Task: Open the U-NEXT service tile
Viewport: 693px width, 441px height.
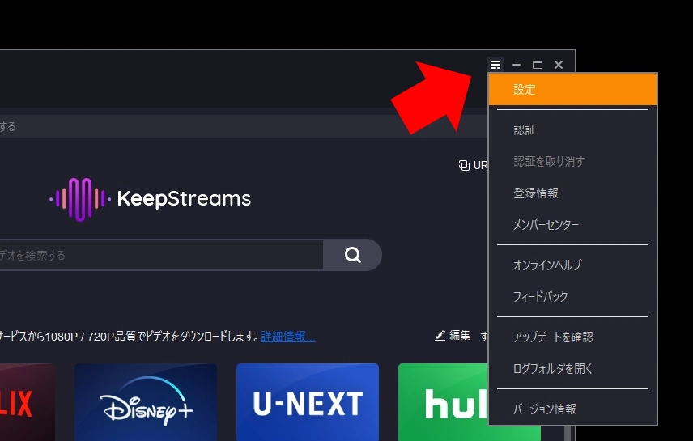Action: pyautogui.click(x=308, y=402)
